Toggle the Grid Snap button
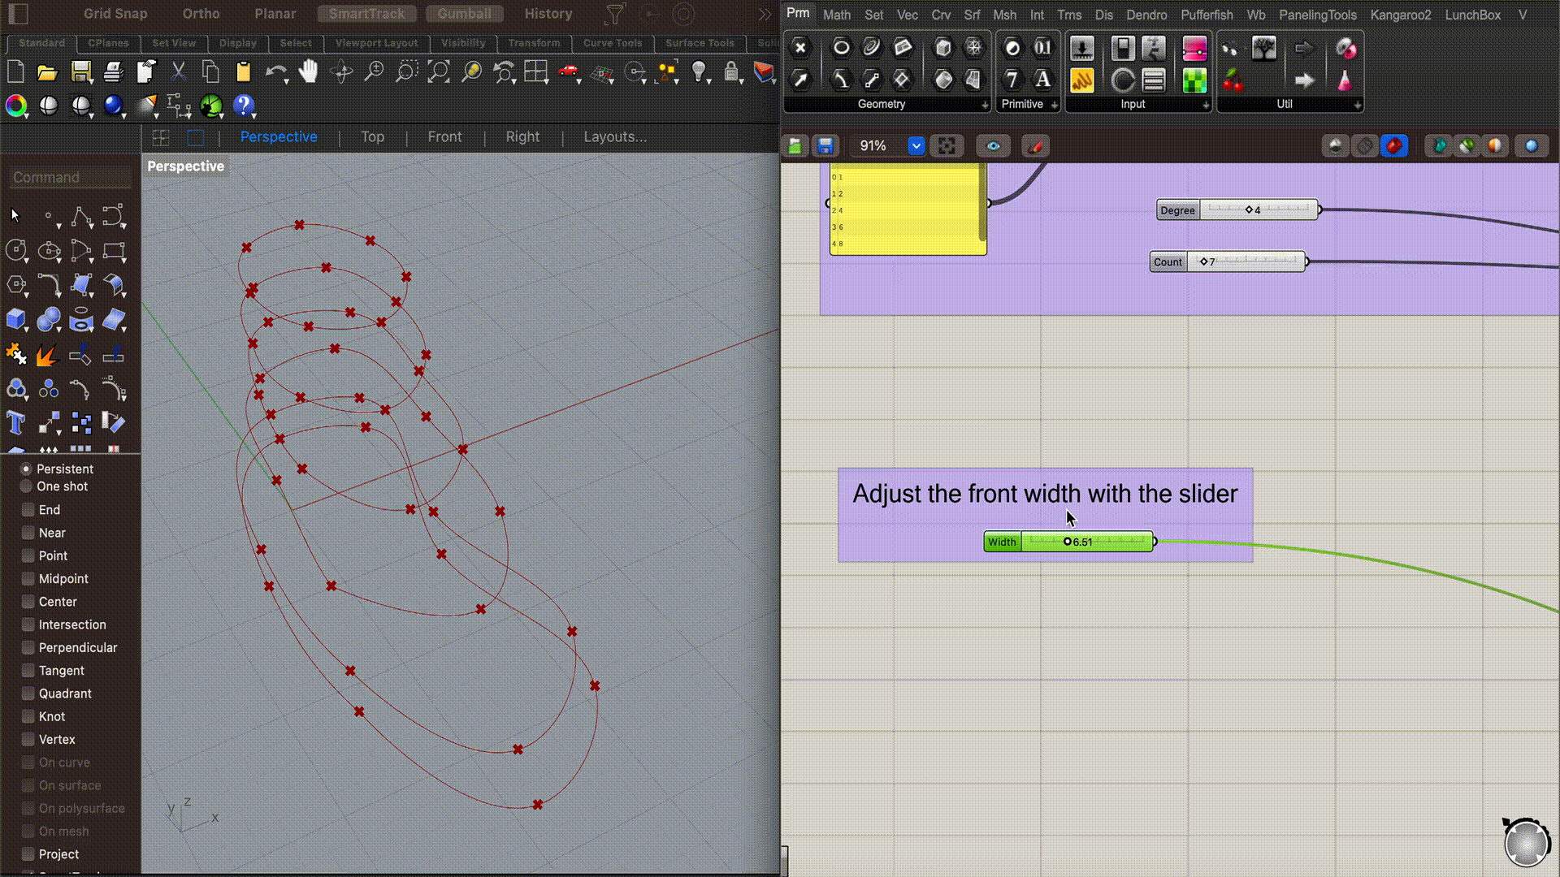Viewport: 1560px width, 877px height. [115, 14]
